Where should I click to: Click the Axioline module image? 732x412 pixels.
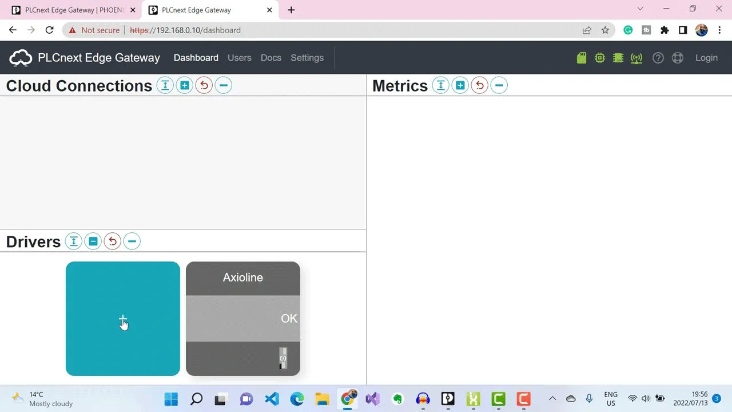283,358
